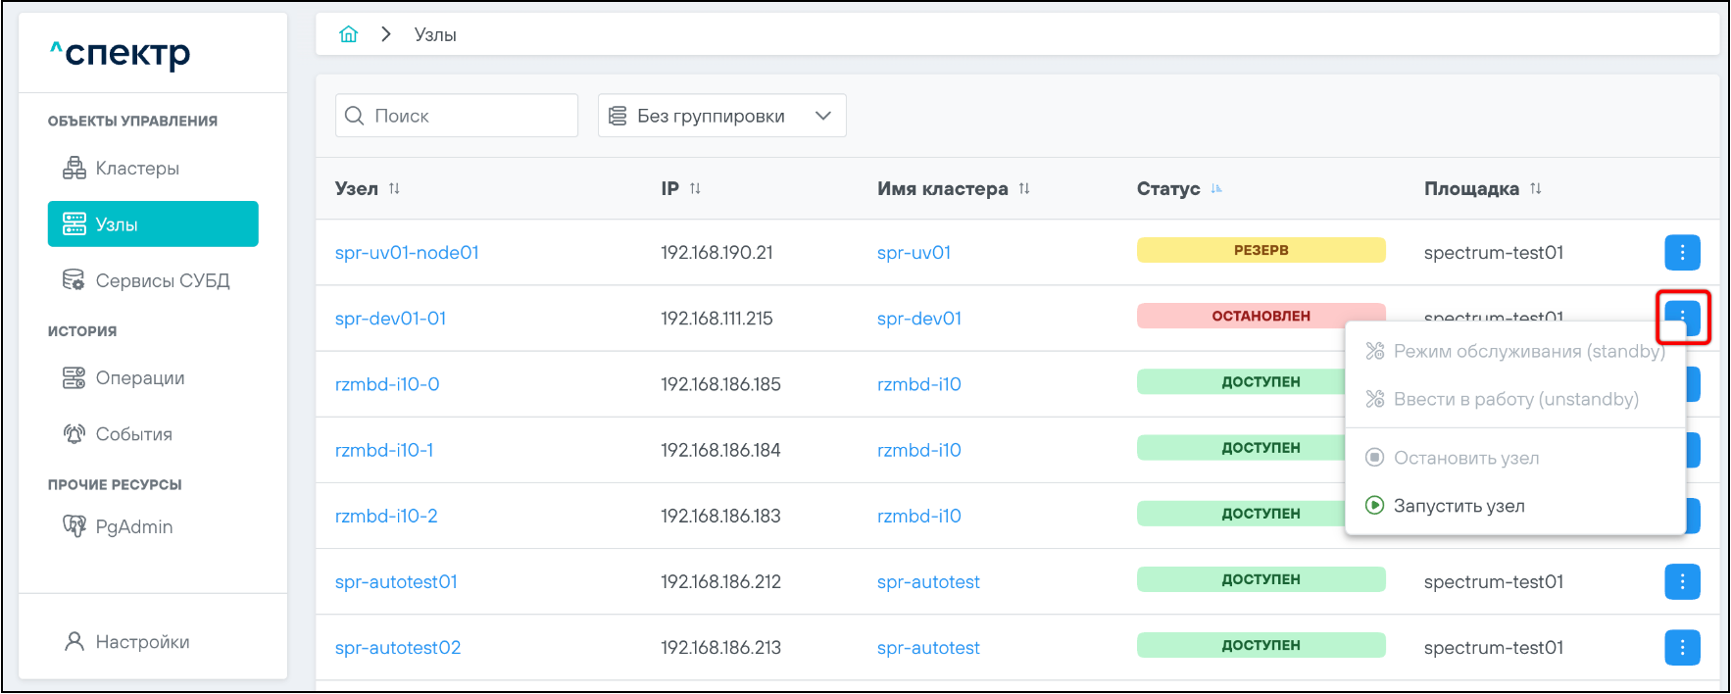The width and height of the screenshot is (1731, 694).
Task: Open Операции history page
Action: coord(139,378)
